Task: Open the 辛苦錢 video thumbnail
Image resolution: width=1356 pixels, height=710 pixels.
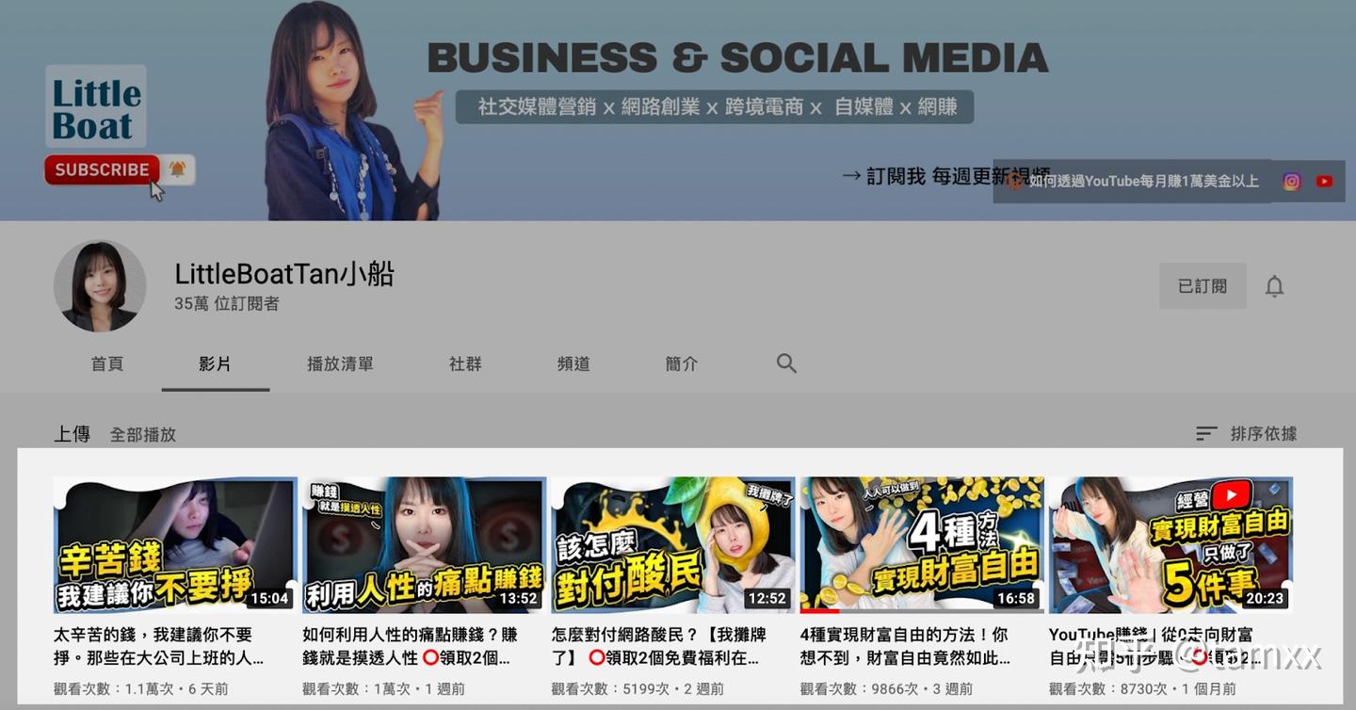Action: (x=174, y=545)
